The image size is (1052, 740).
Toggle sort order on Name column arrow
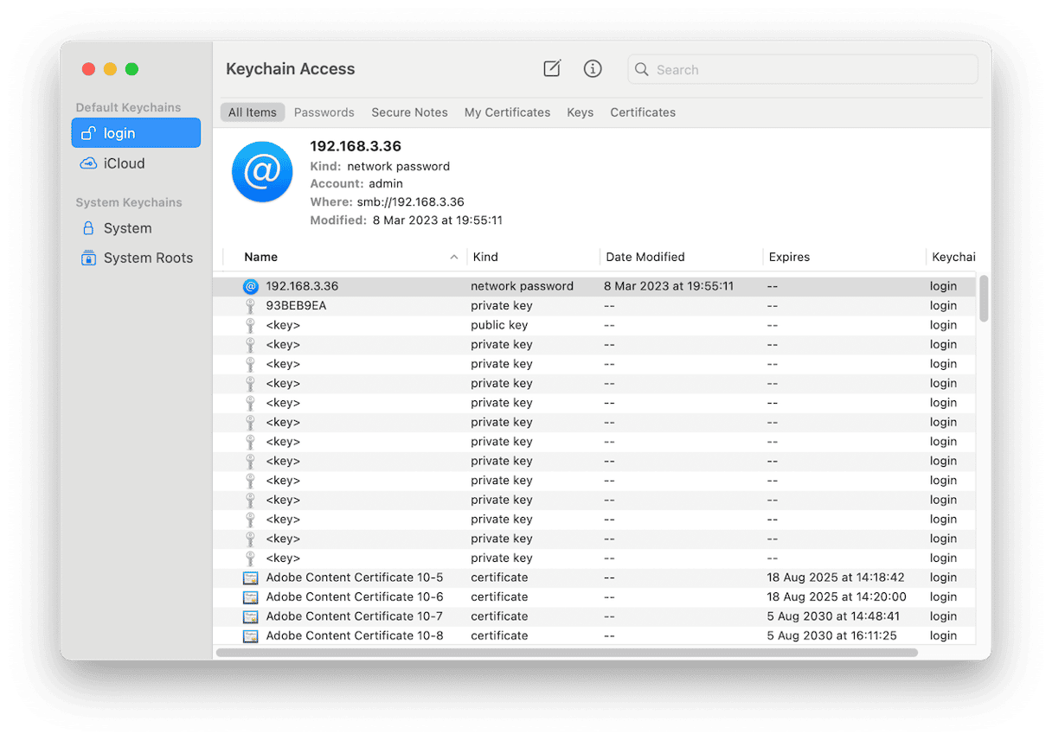pyautogui.click(x=454, y=258)
